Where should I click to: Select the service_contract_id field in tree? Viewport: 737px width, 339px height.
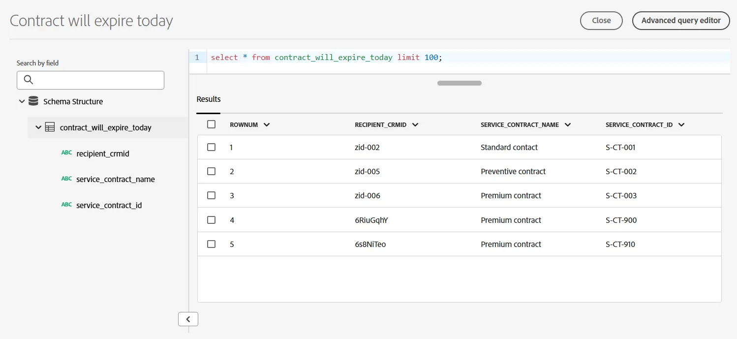tap(109, 205)
